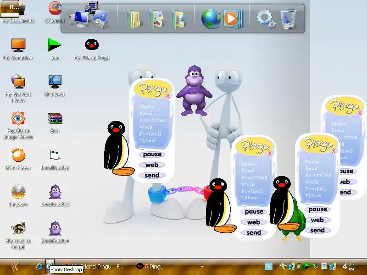The image size is (367, 275).
Task: Click pause in Pingu panel beside gorilla
Action: (152, 154)
